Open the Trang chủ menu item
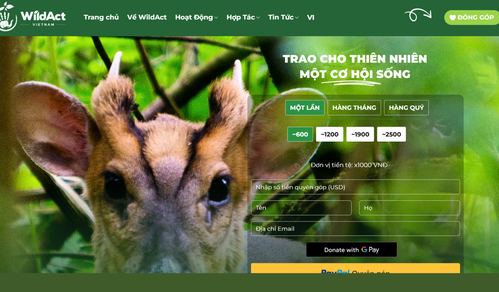 click(x=101, y=17)
